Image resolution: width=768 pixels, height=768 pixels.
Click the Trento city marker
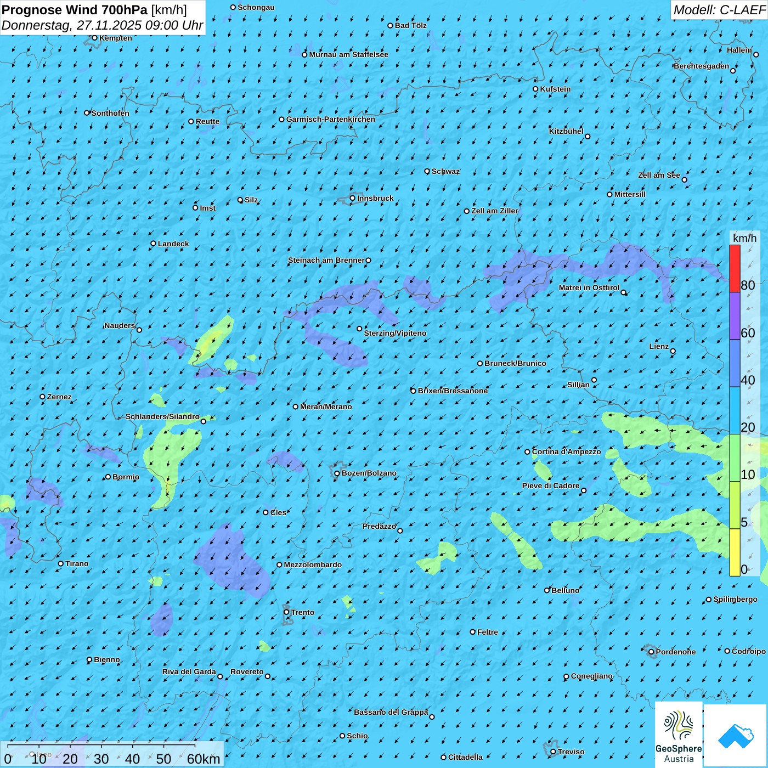point(286,612)
